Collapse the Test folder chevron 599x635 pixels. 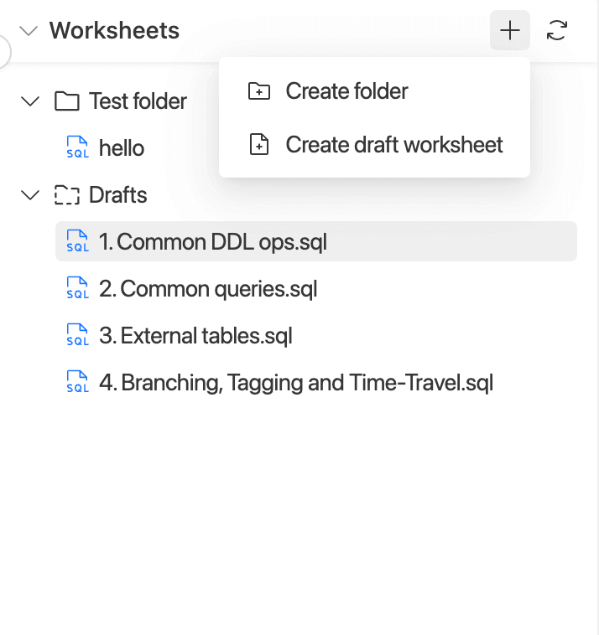(30, 101)
